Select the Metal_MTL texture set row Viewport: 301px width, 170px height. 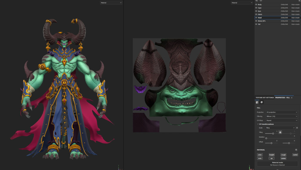[x=277, y=21]
